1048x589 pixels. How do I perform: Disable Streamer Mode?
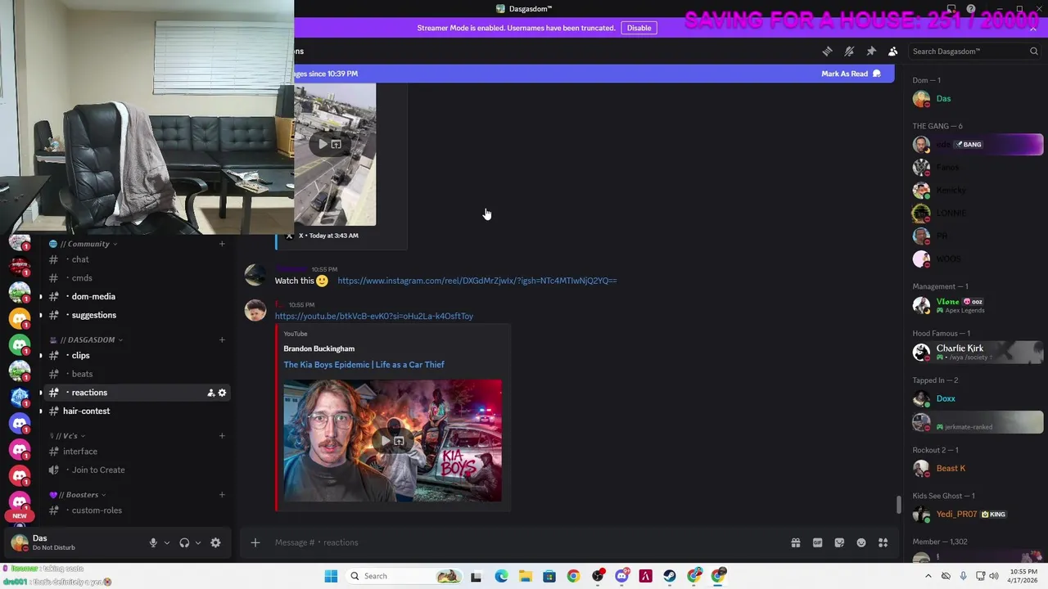click(x=639, y=28)
